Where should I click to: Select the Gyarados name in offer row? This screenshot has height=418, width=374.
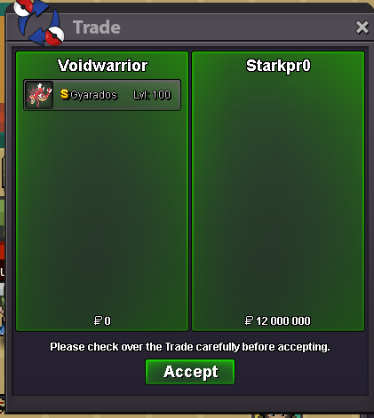coord(94,95)
